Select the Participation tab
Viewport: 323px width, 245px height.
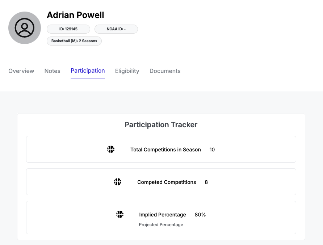click(88, 71)
